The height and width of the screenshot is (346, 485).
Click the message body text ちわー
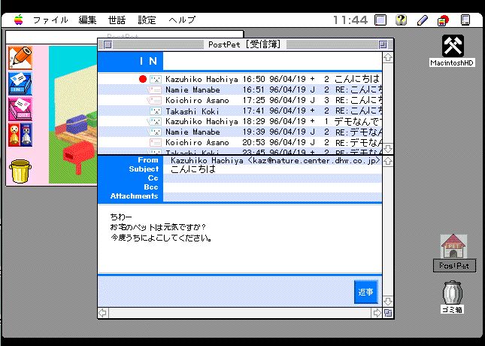tap(121, 217)
